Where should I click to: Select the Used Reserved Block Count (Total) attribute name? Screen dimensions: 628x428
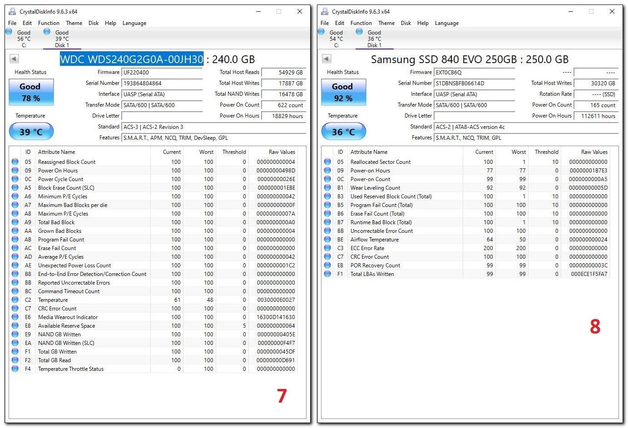tap(391, 197)
